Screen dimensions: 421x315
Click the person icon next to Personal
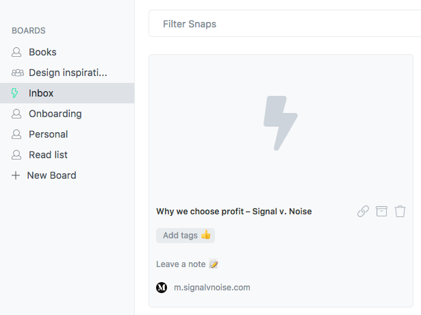point(16,134)
